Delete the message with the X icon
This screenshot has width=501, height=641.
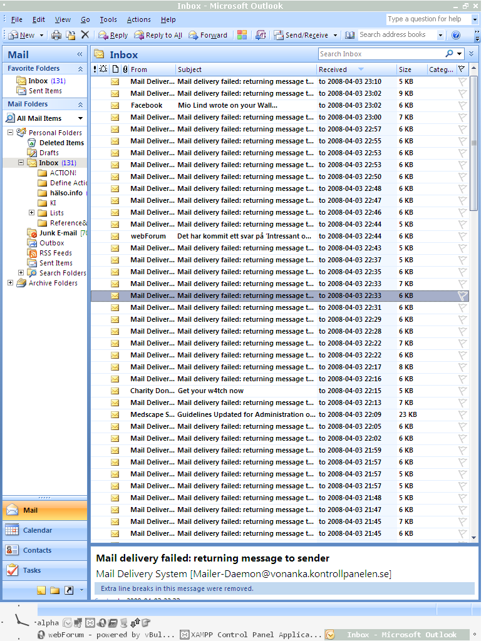tap(85, 35)
